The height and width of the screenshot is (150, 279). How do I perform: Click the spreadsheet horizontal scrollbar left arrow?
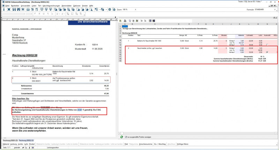120,133
